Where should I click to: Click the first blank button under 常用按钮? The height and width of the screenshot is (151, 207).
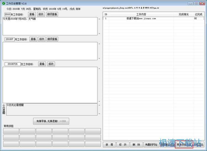11,131
